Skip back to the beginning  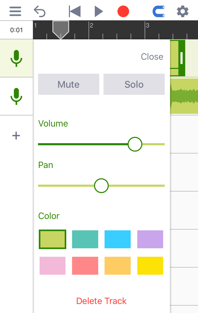[x=75, y=11]
